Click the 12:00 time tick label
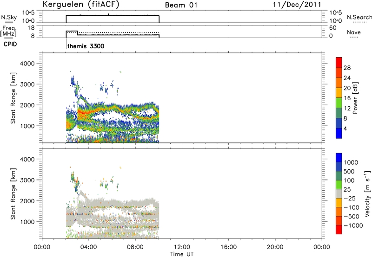 (182, 247)
